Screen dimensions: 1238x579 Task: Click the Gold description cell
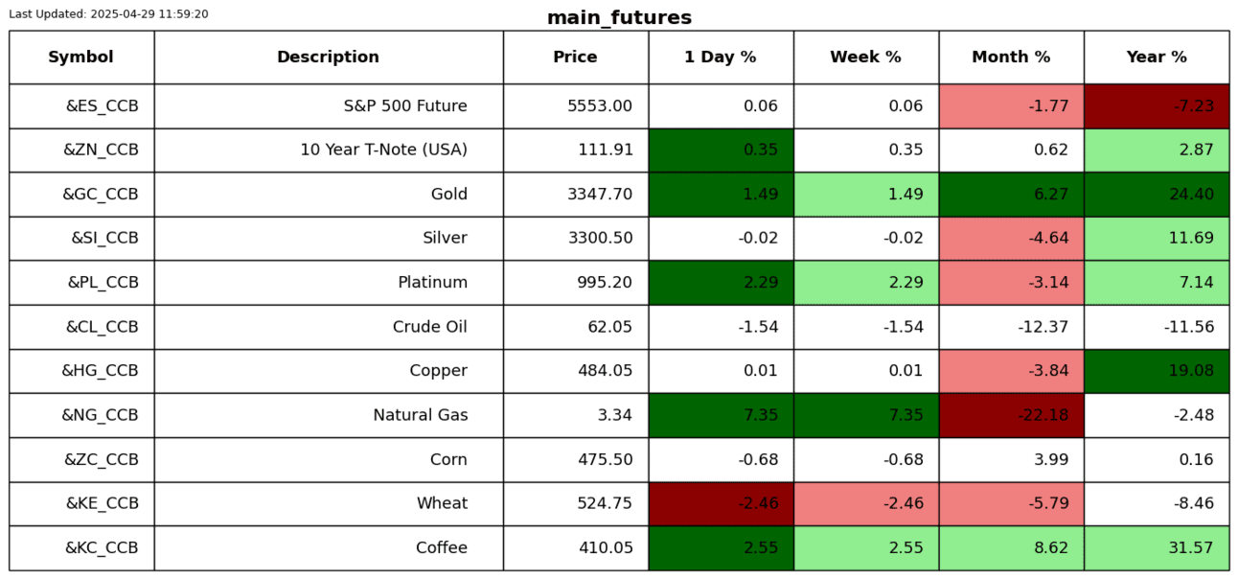click(449, 195)
